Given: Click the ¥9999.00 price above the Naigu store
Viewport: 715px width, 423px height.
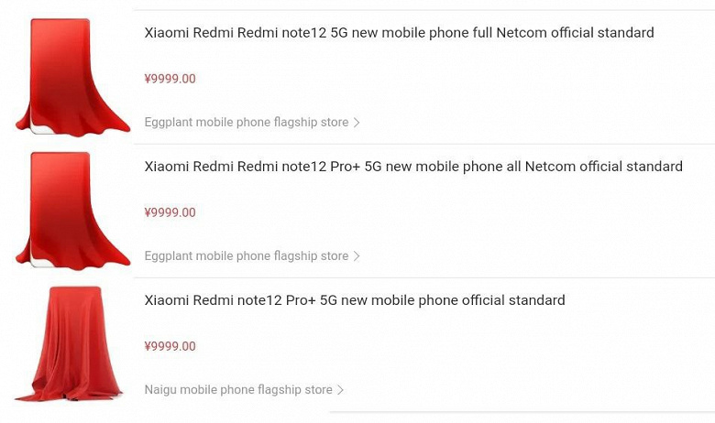Looking at the screenshot, I should (170, 347).
